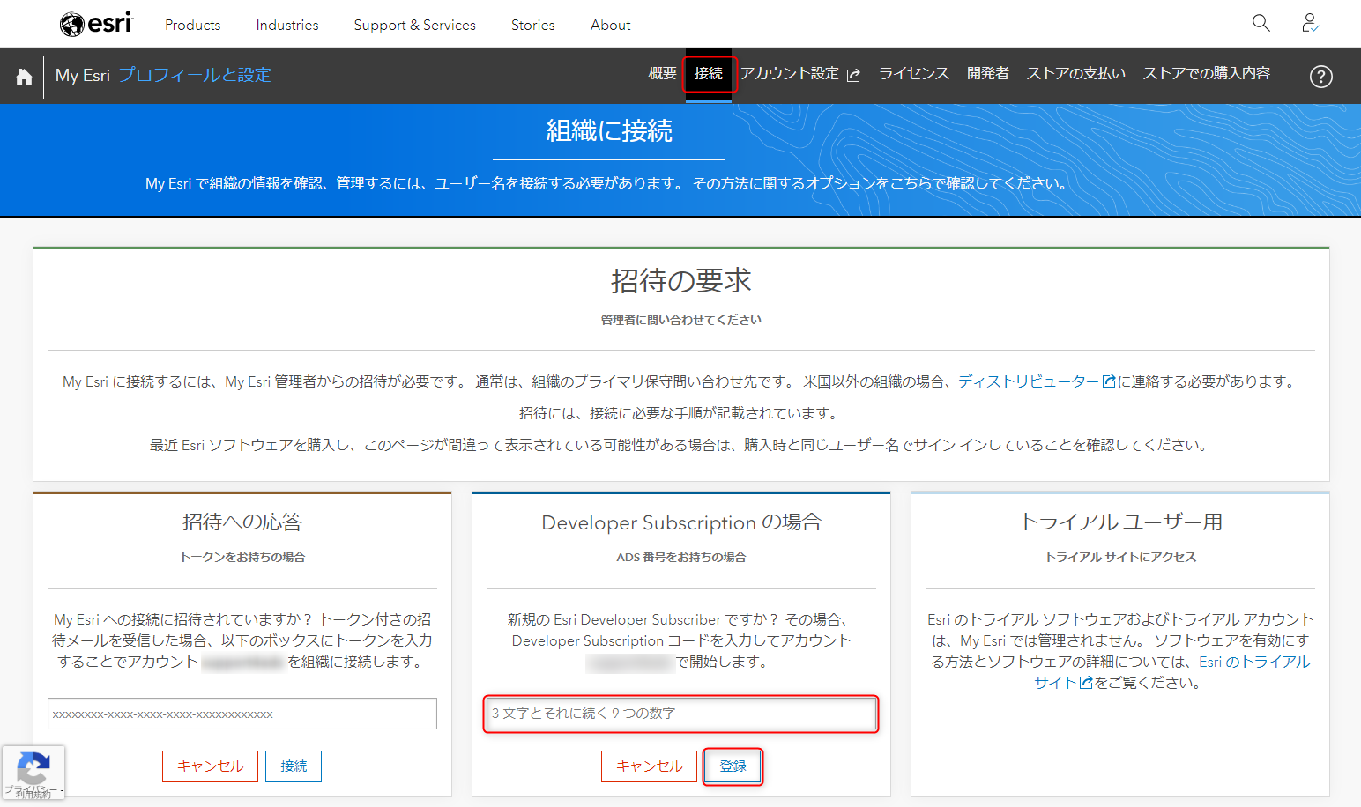Switch to the 概要 tab
The image size is (1361, 807).
[x=662, y=74]
